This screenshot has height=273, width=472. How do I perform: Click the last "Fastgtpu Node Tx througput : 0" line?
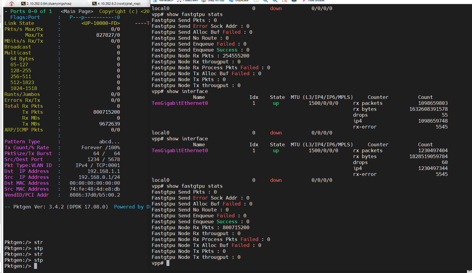(196, 257)
